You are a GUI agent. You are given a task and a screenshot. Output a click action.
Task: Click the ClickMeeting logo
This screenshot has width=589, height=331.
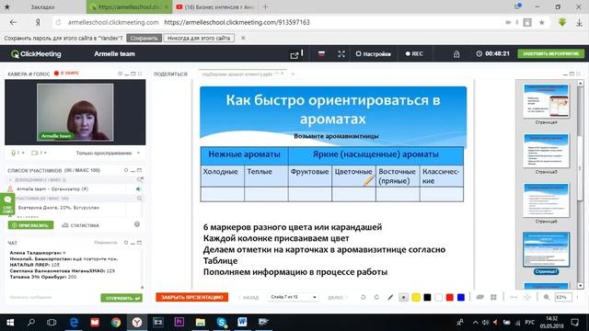tap(36, 54)
